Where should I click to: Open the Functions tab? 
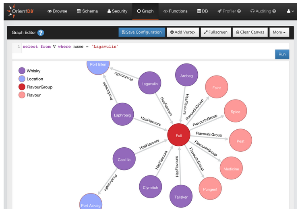[175, 11]
